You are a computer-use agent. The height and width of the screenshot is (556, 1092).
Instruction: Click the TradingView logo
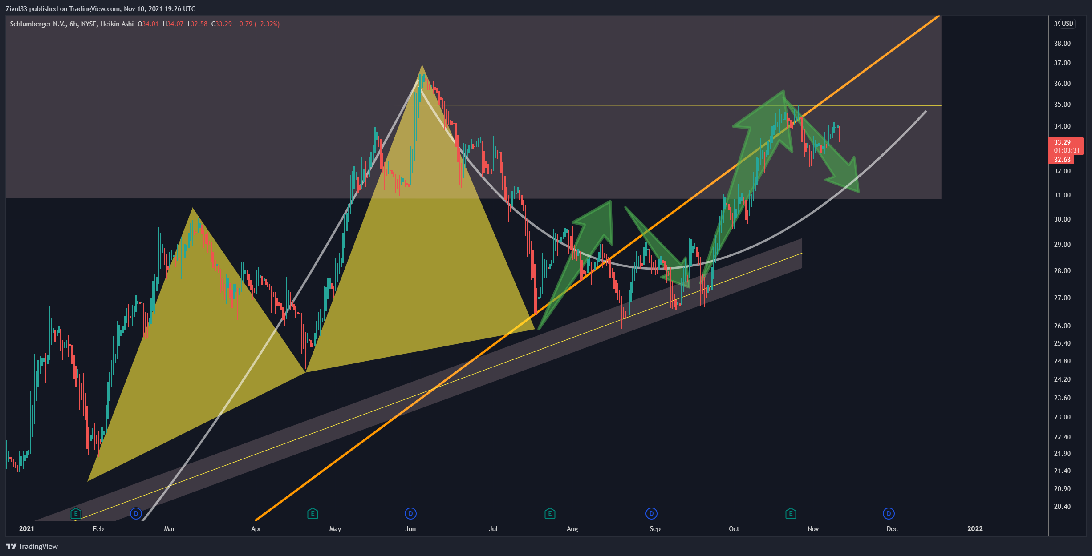click(x=32, y=546)
